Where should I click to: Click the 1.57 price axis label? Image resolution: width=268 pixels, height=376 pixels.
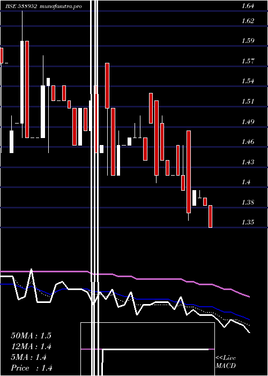coord(248,61)
